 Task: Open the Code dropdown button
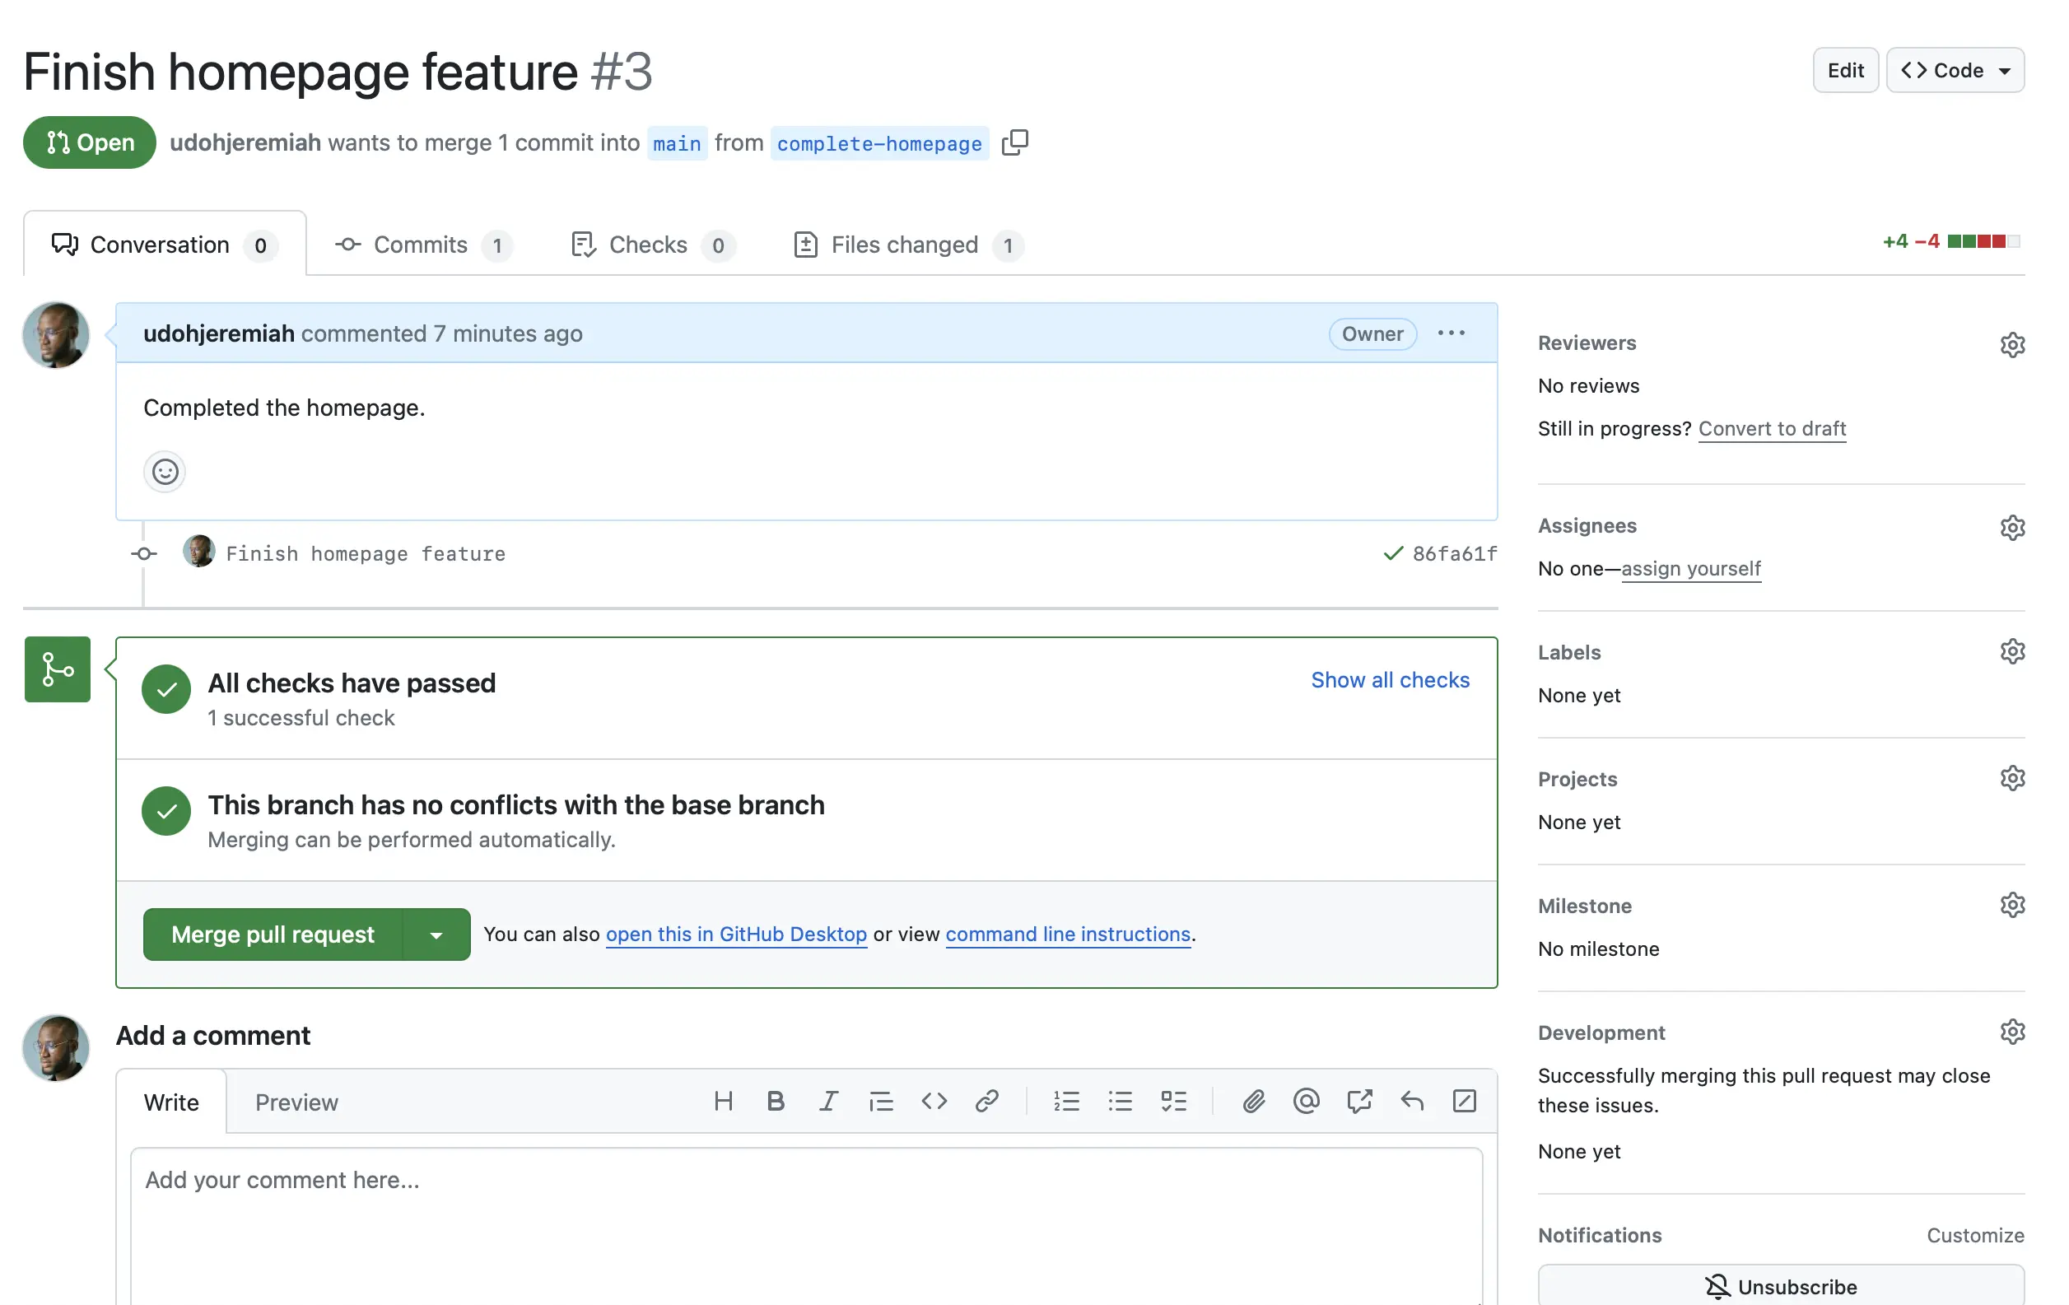[x=1955, y=71]
